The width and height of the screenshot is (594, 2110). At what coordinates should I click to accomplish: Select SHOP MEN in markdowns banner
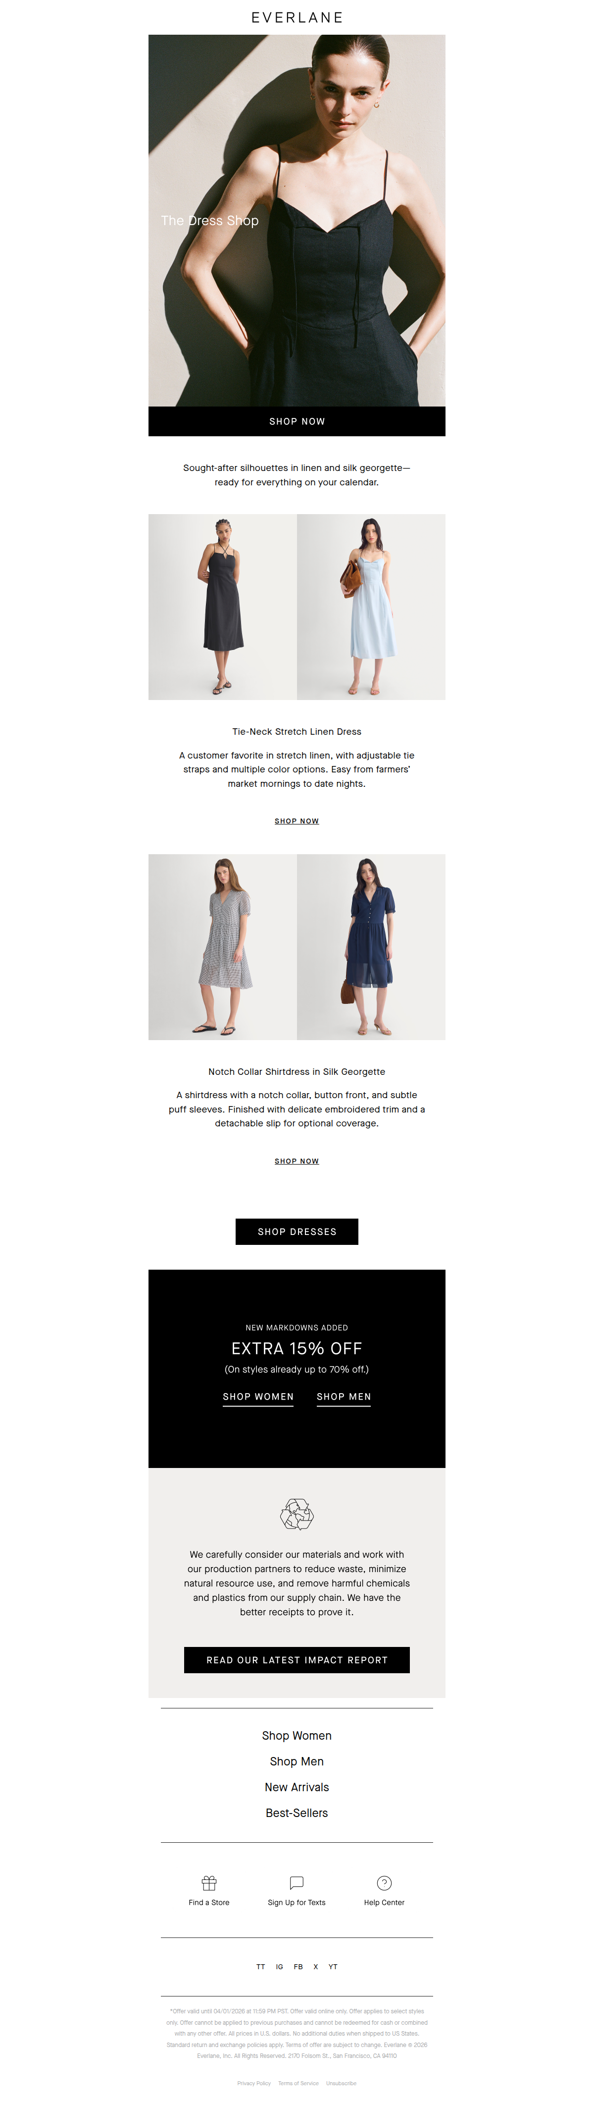click(344, 1397)
